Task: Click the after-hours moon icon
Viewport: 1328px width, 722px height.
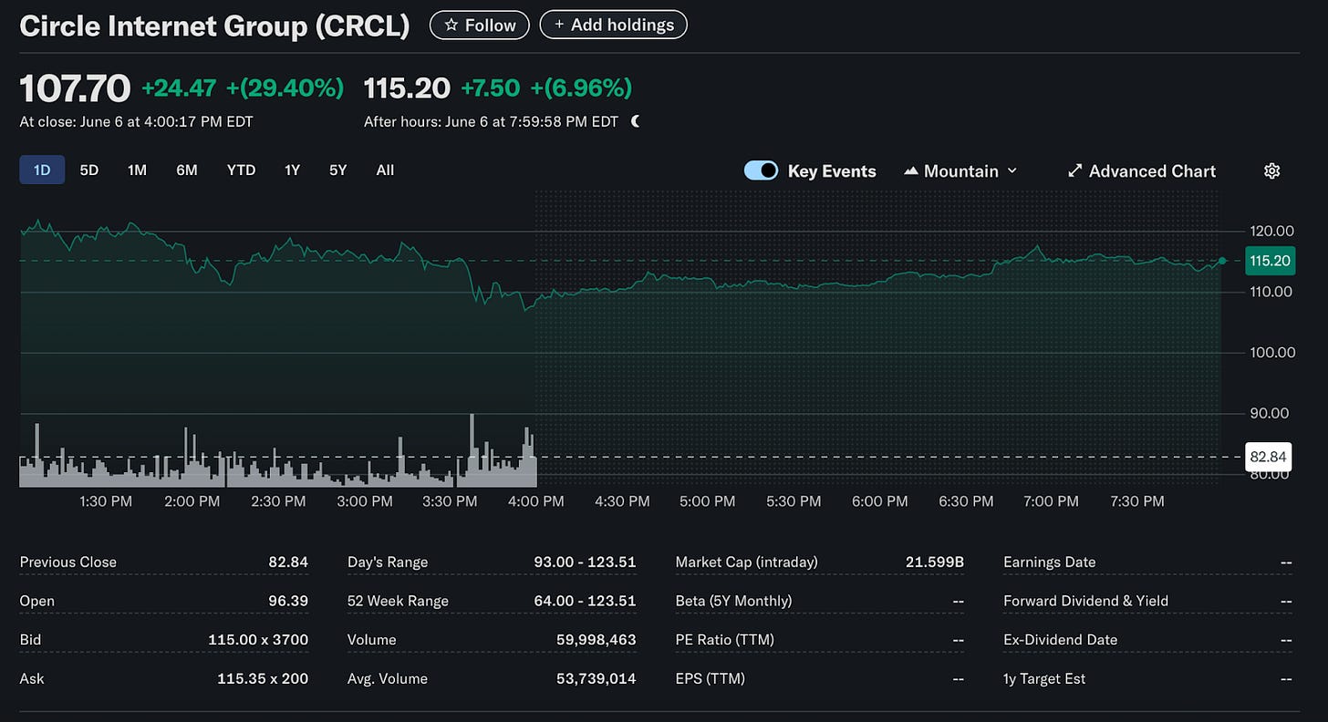Action: 635,121
